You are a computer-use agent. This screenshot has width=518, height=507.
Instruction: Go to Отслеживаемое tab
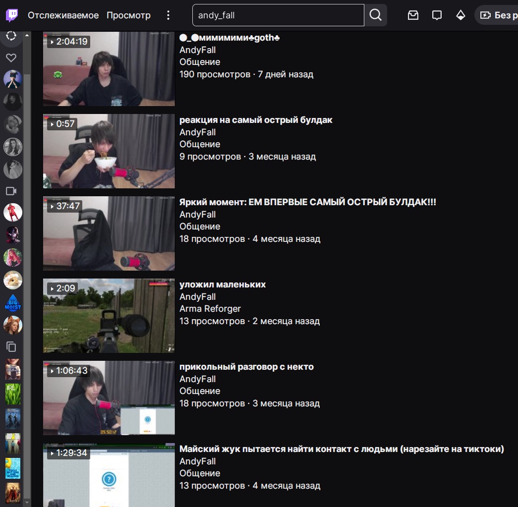coord(63,15)
